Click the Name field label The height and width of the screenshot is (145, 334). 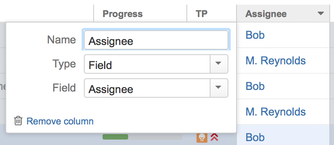(62, 40)
